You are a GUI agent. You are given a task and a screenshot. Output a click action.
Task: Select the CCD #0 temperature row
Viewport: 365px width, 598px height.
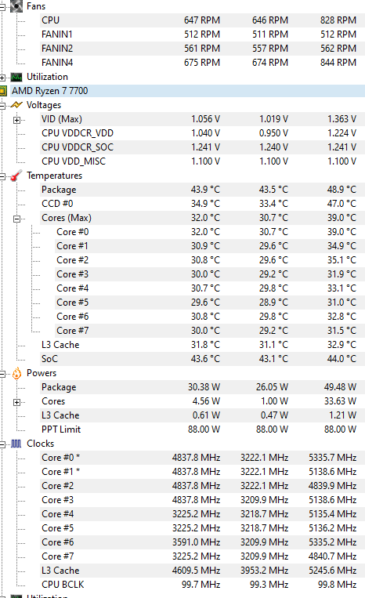(202, 204)
